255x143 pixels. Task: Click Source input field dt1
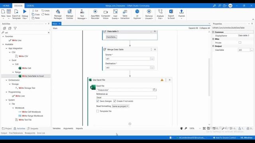coord(127,59)
